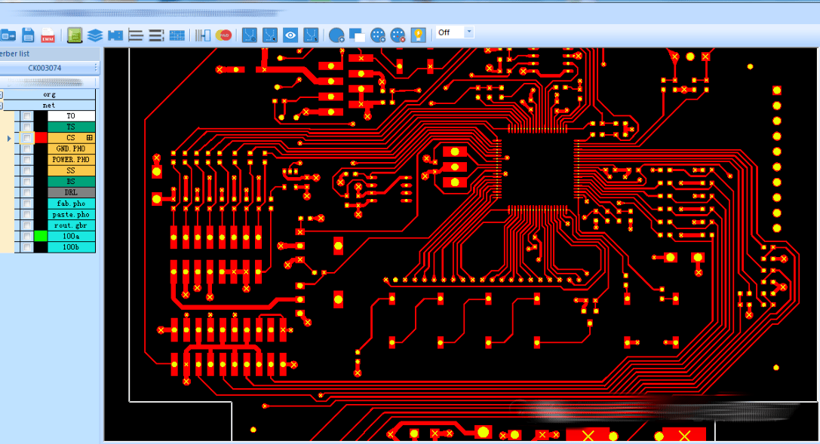
Task: Click the red EMM file icon
Action: click(x=48, y=35)
